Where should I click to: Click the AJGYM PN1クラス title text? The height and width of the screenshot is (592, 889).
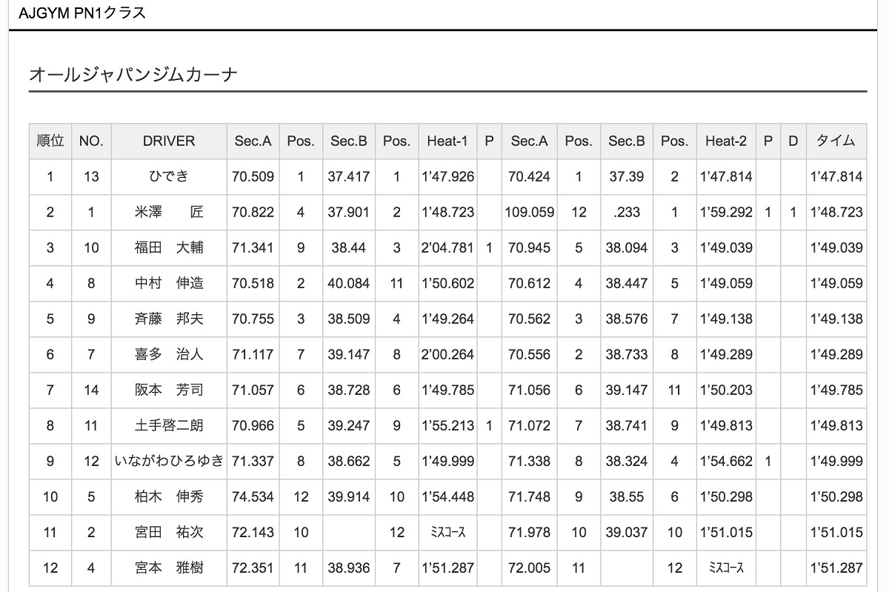pos(82,13)
